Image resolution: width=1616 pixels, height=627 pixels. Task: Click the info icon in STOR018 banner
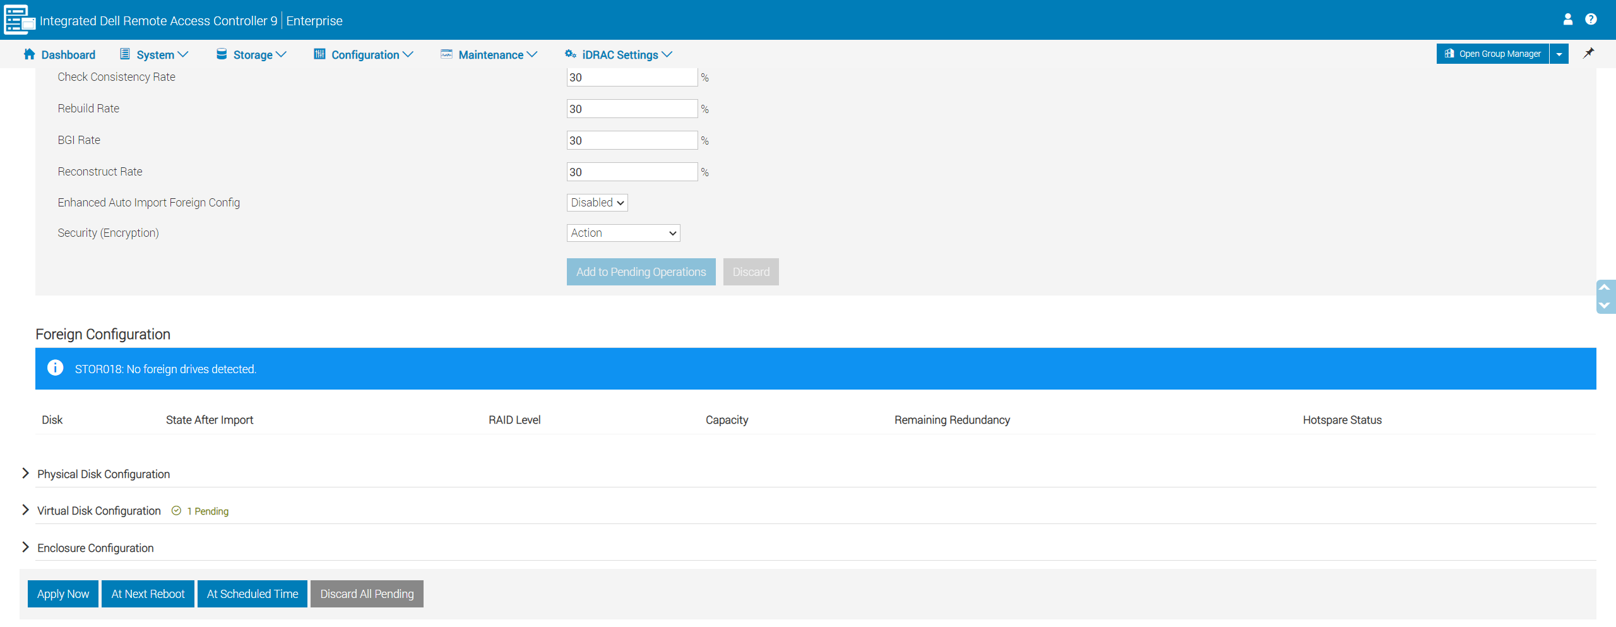coord(56,368)
